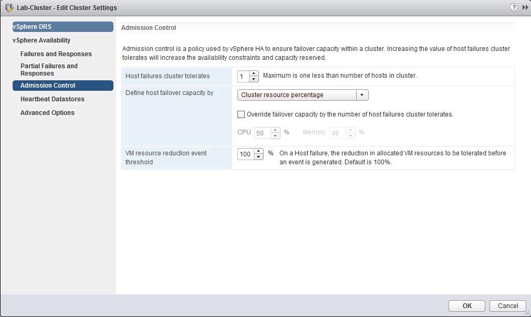Open the Cluster resource percentage dropdown
This screenshot has width=531, height=317.
click(297, 95)
